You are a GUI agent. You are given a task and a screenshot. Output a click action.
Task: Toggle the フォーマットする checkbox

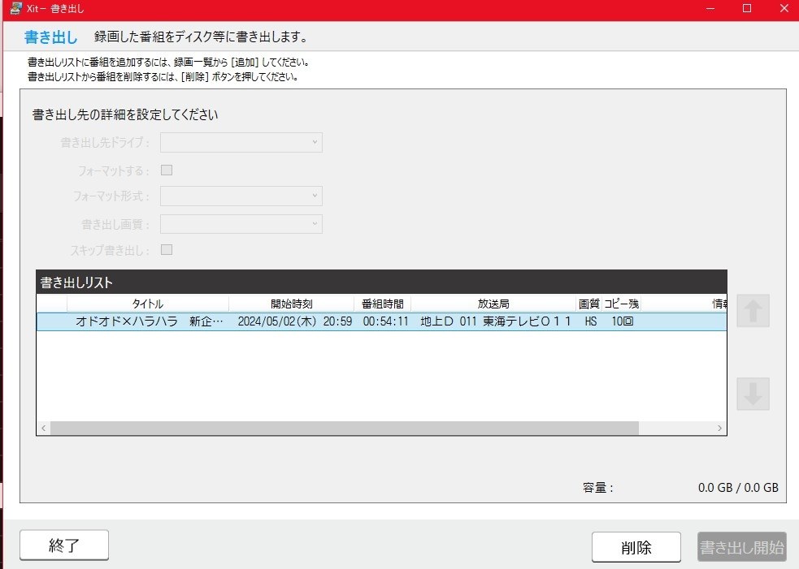167,170
